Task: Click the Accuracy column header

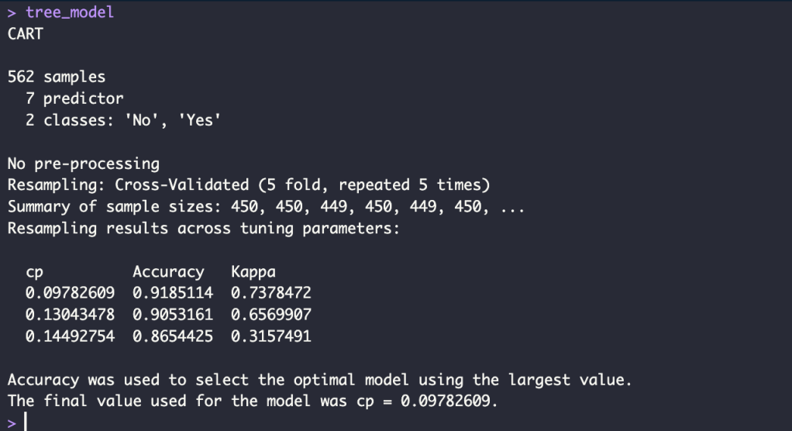Action: pos(168,272)
